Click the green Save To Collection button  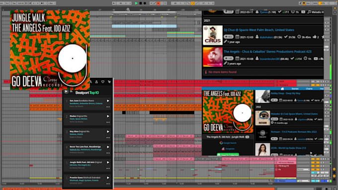228,154
